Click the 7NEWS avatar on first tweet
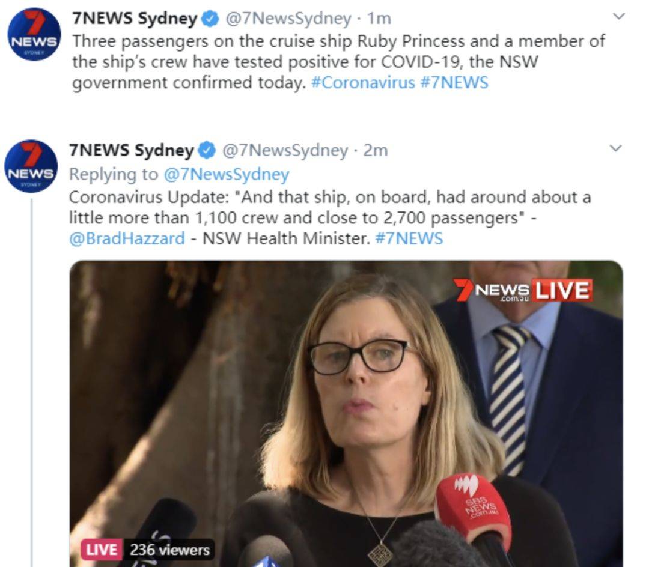Image resolution: width=649 pixels, height=567 pixels. [34, 35]
